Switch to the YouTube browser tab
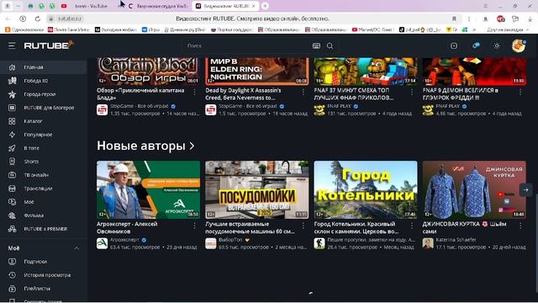 91,6
